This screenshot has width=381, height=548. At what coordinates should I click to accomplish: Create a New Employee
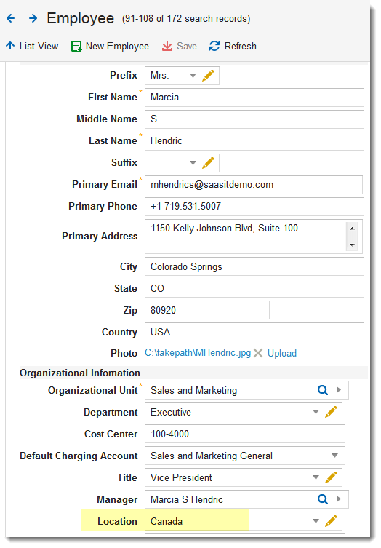(x=110, y=46)
